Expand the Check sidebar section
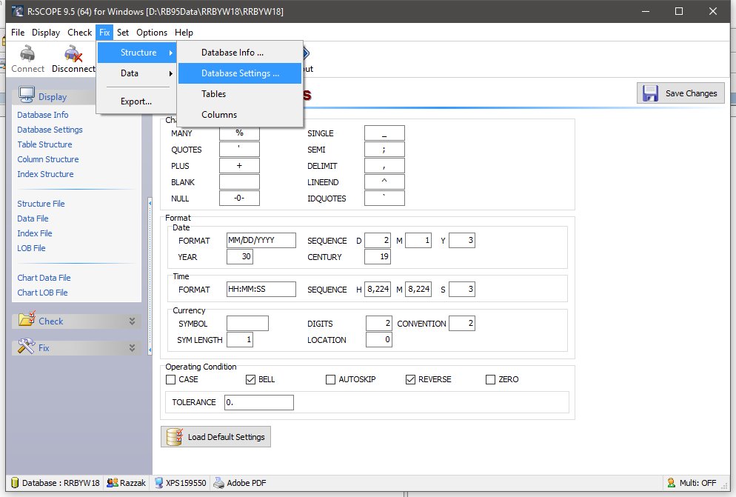This screenshot has height=497, width=736. 133,321
